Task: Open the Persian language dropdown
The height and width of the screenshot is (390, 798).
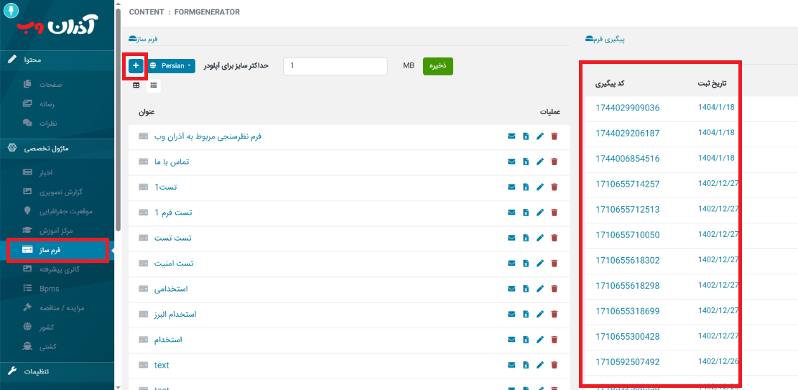Action: click(172, 66)
